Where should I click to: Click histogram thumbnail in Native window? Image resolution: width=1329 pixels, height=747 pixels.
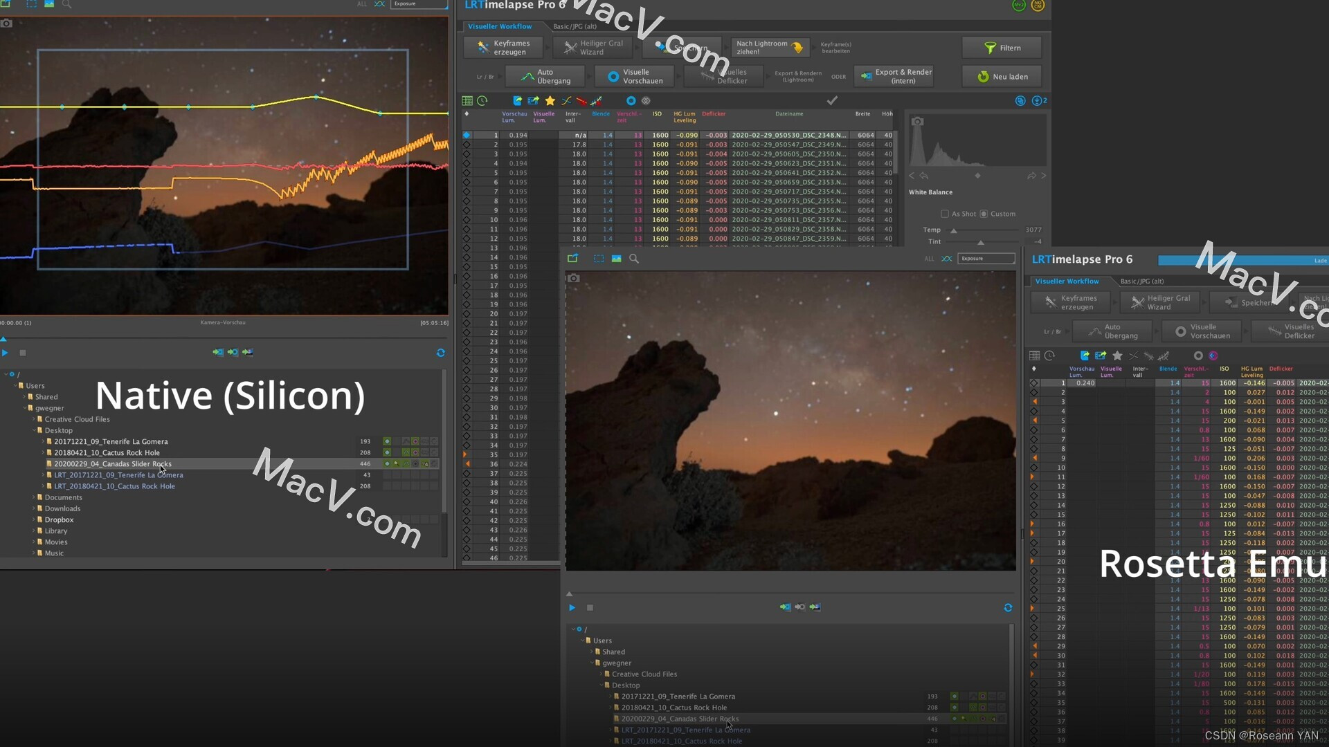pyautogui.click(x=977, y=142)
